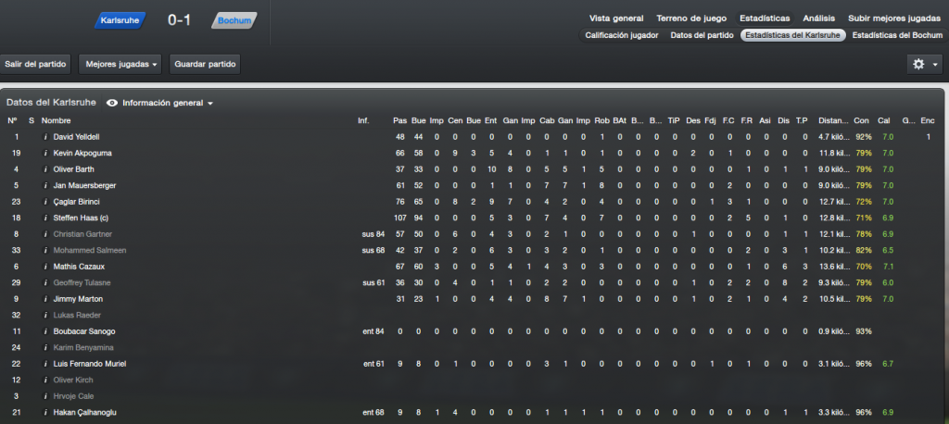The height and width of the screenshot is (424, 949).
Task: Click info icon beside David Yelldell
Action: 45,137
